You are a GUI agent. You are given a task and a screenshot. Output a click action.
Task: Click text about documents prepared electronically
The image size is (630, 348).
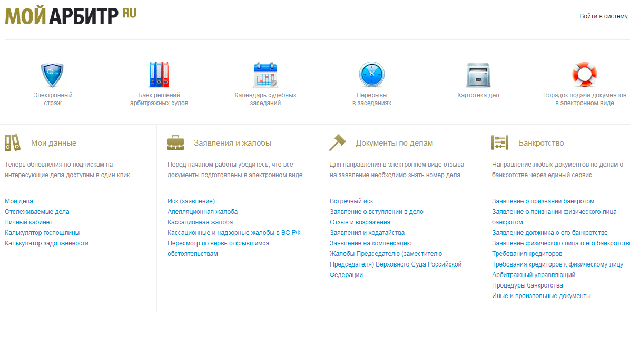(x=236, y=170)
